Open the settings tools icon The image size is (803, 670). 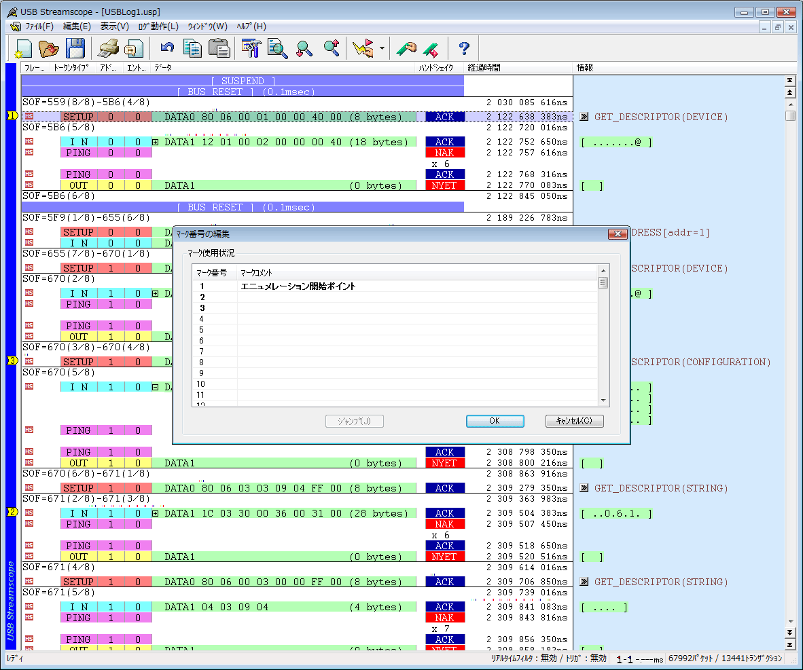[251, 49]
